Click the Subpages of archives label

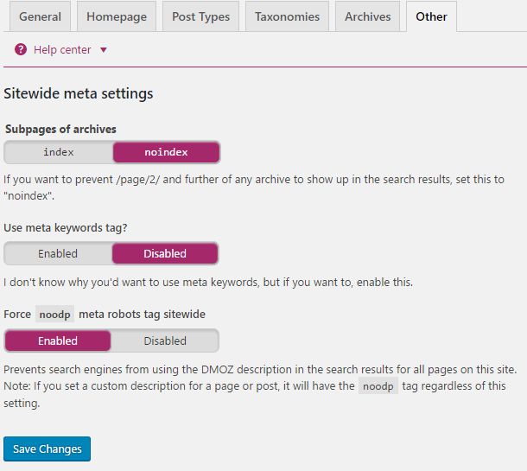point(60,129)
